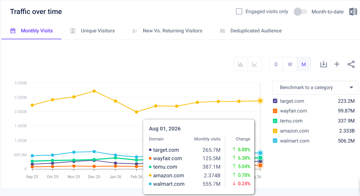Viewport: 360px width, 196px height.
Task: Click the Unique Visitors person icon
Action: click(x=73, y=31)
